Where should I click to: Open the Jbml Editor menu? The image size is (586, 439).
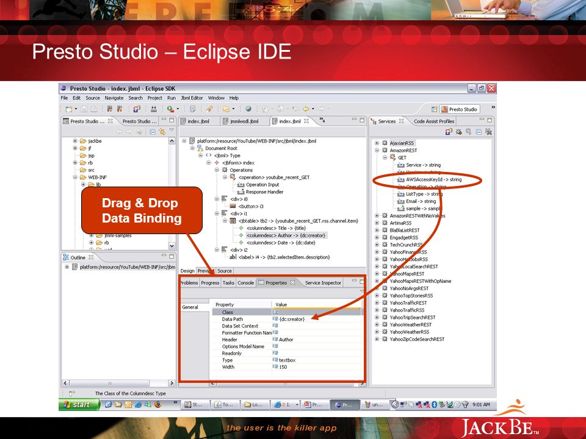(192, 98)
